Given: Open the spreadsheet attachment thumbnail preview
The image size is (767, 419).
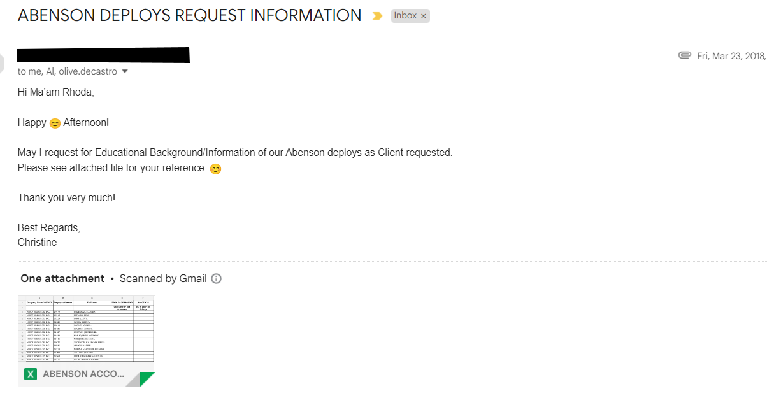Looking at the screenshot, I should click(87, 329).
